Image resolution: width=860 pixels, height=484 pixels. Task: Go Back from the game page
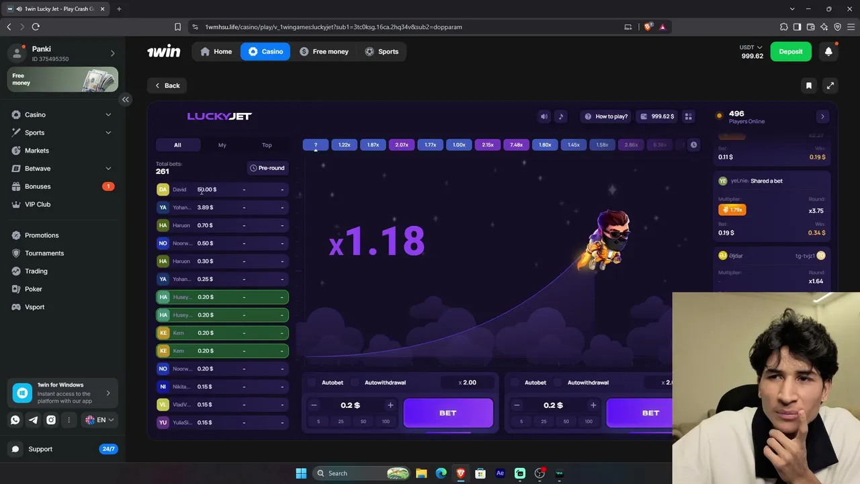click(167, 85)
